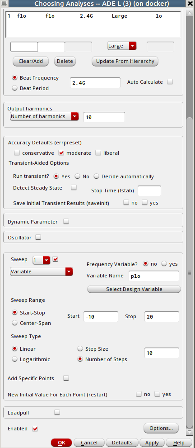The height and width of the screenshot is (448, 195).
Task: Enable the Dynamic Parameter checkbox
Action: coord(66,221)
